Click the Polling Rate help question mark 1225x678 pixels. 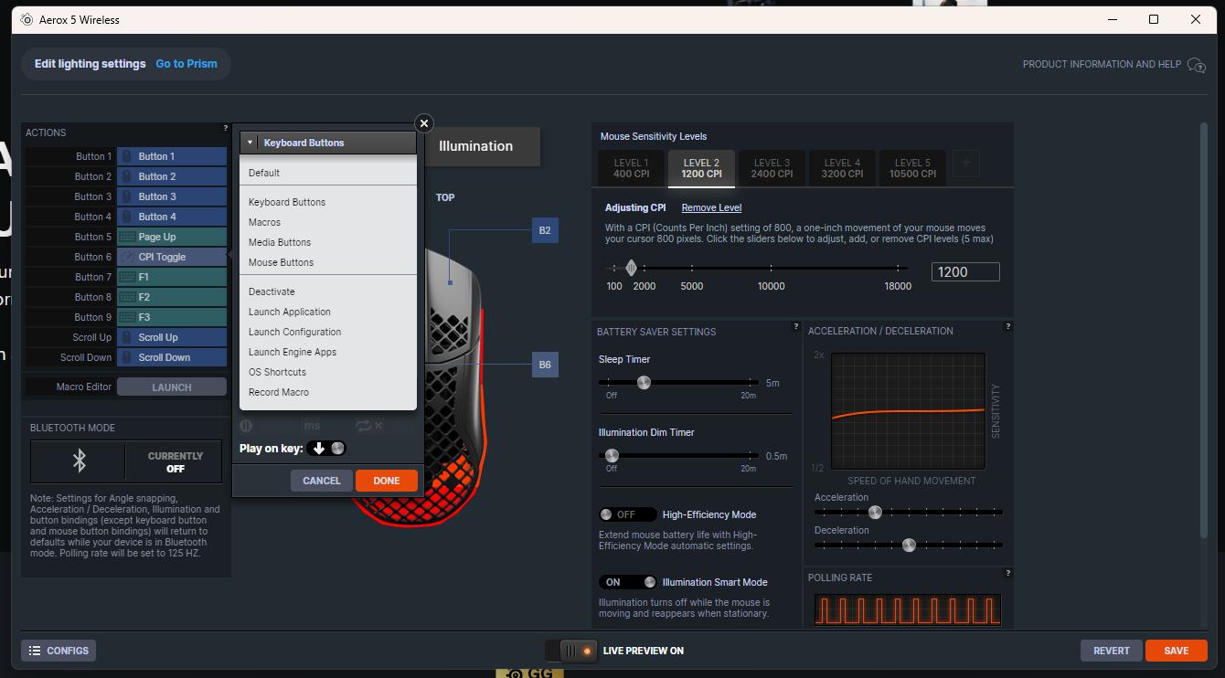1008,574
